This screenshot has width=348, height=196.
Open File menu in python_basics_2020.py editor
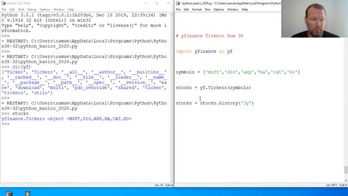[x=178, y=10]
